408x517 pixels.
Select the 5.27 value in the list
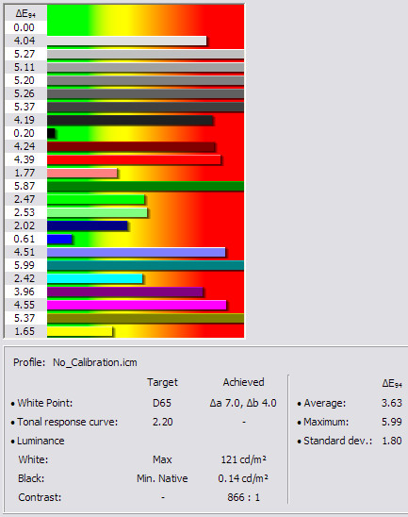point(24,54)
